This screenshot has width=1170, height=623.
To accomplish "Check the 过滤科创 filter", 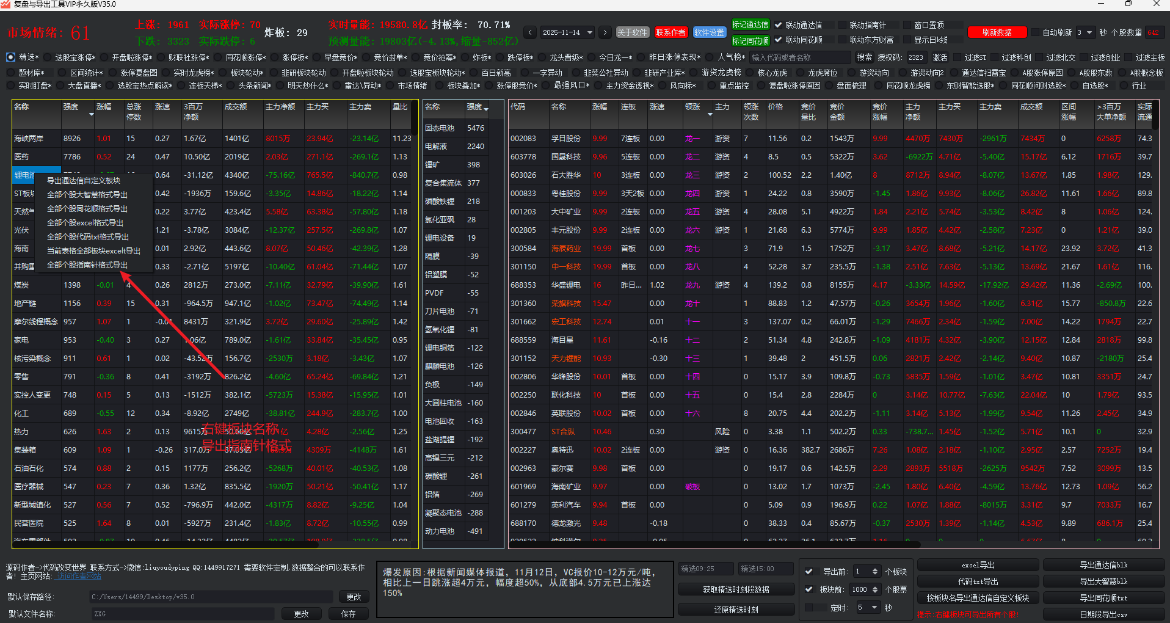I will 994,57.
